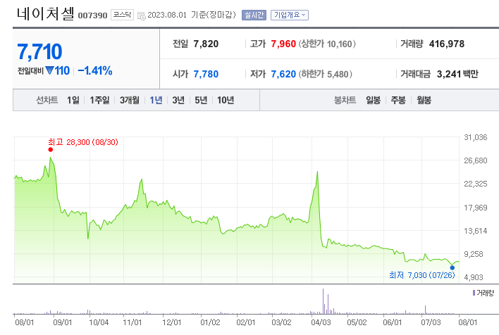Image resolution: width=499 pixels, height=335 pixels.
Task: Click the 실시간 real-time button
Action: coord(254,15)
